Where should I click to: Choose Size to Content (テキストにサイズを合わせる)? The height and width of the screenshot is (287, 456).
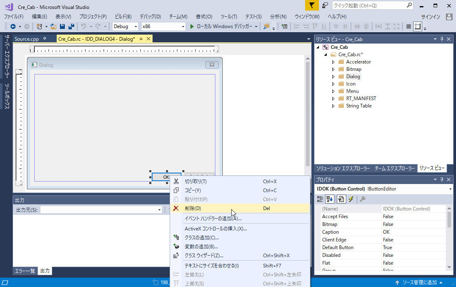click(x=240, y=265)
